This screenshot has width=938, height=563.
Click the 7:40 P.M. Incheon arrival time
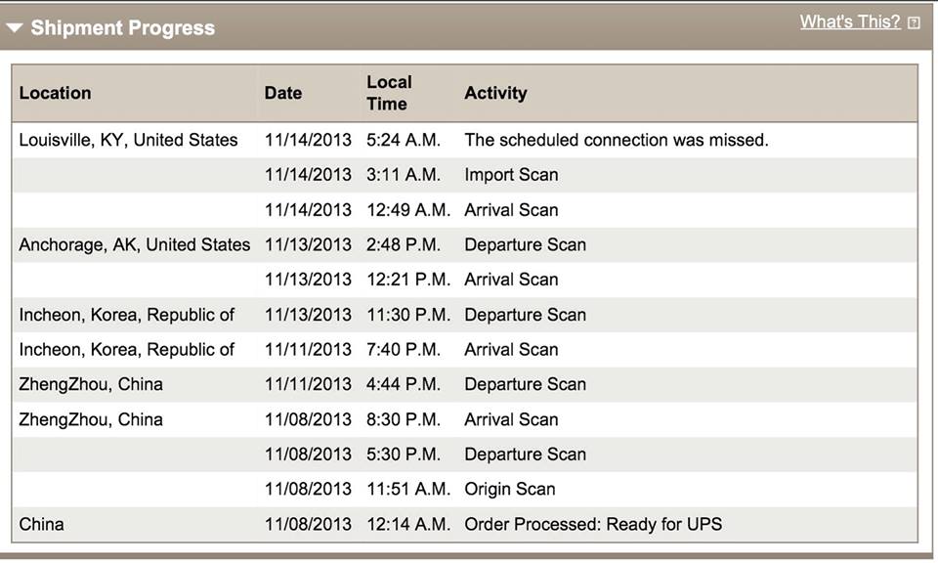[404, 350]
